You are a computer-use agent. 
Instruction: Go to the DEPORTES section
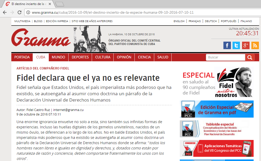pyautogui.click(x=80, y=57)
